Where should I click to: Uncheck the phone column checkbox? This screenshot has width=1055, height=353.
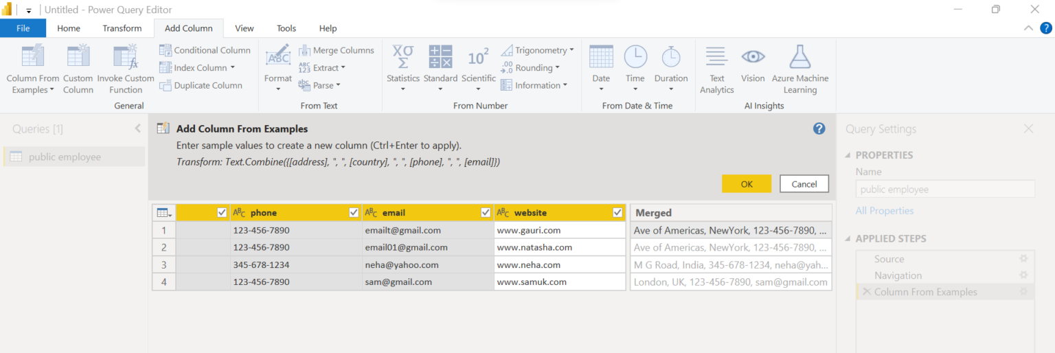tap(354, 213)
